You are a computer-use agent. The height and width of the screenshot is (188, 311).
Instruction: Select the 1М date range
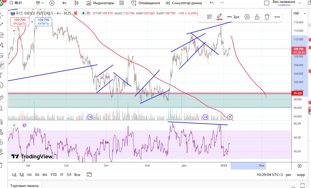pos(29,175)
